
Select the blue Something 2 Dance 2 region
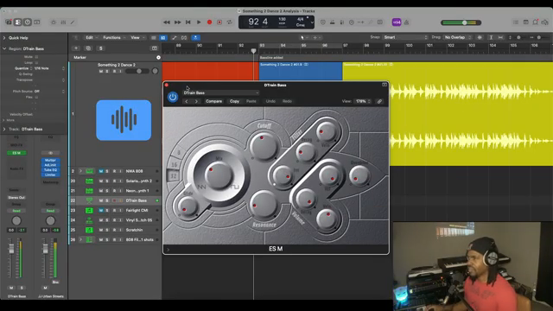301,71
